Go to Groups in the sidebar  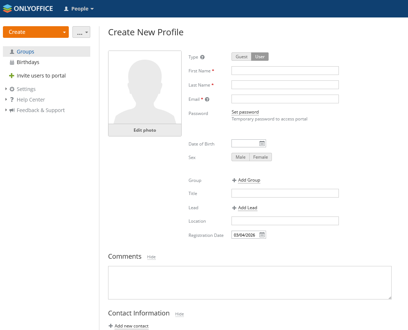25,52
